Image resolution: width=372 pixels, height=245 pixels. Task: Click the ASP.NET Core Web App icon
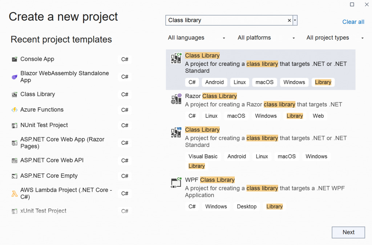[15, 143]
